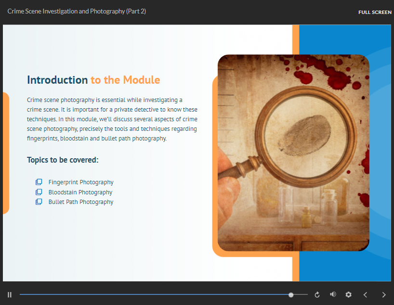The height and width of the screenshot is (305, 394).
Task: Pause the slide playback
Action: click(10, 294)
